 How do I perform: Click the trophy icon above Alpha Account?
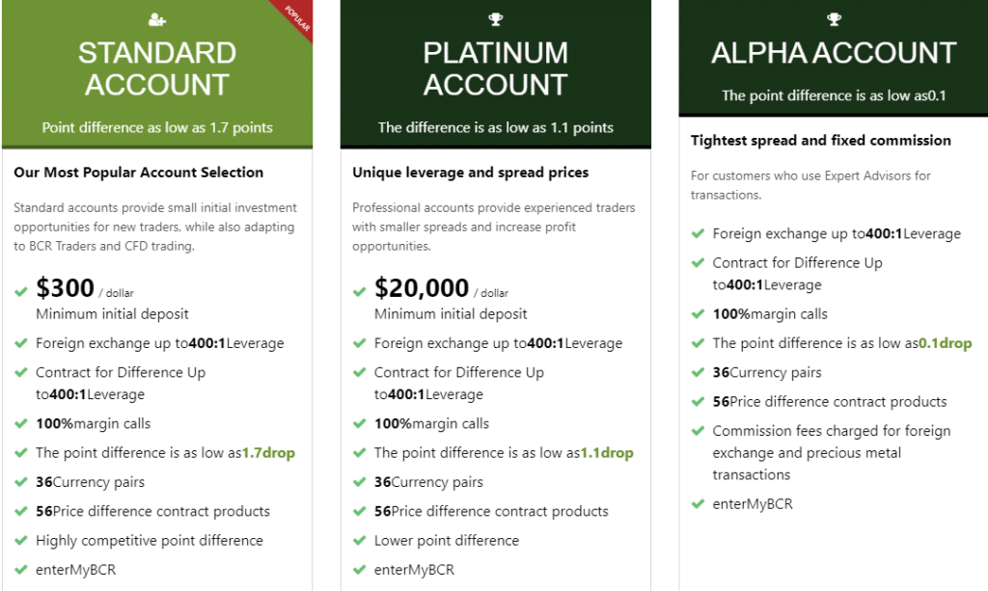[835, 19]
